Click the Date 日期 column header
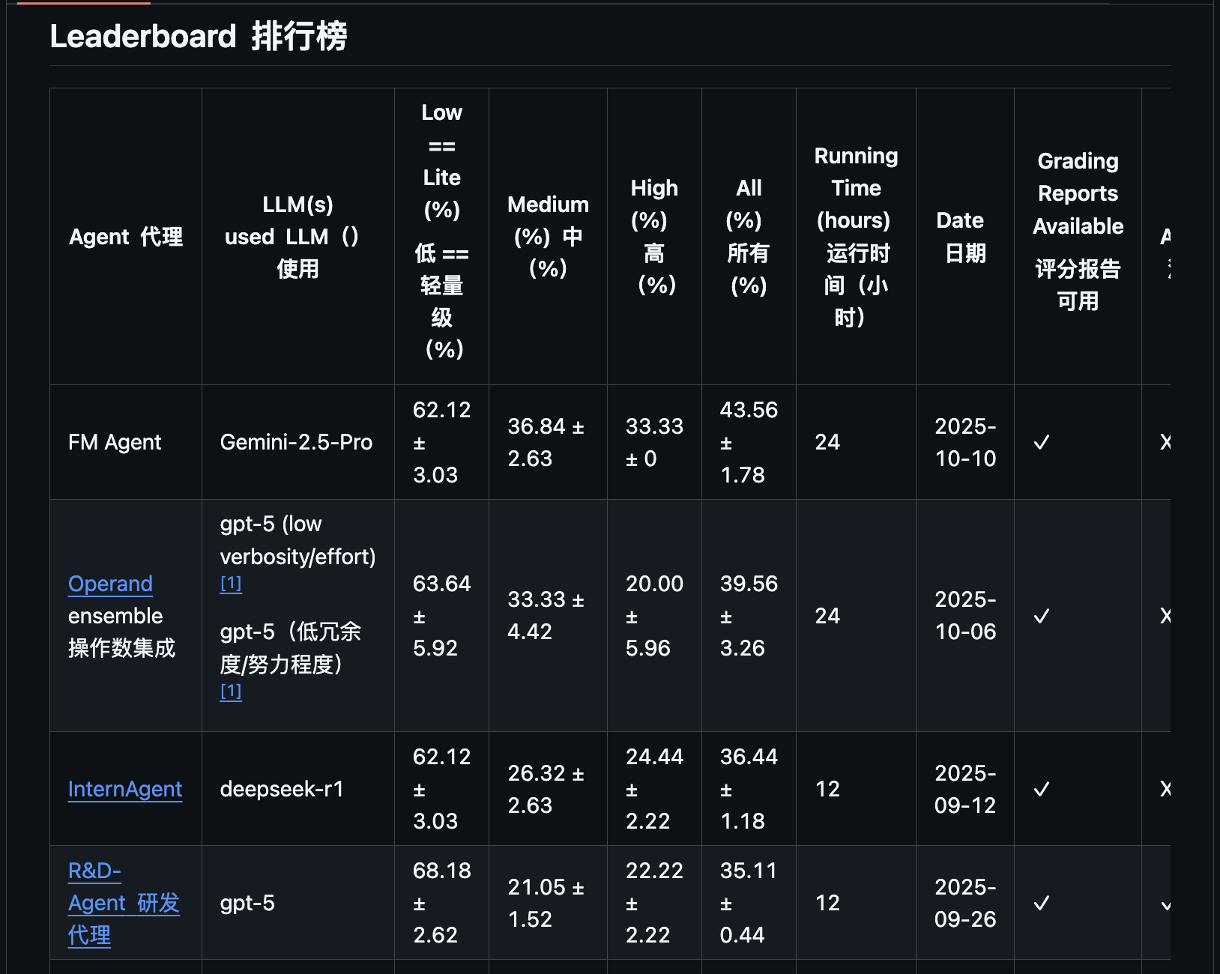1220x974 pixels. (x=965, y=237)
